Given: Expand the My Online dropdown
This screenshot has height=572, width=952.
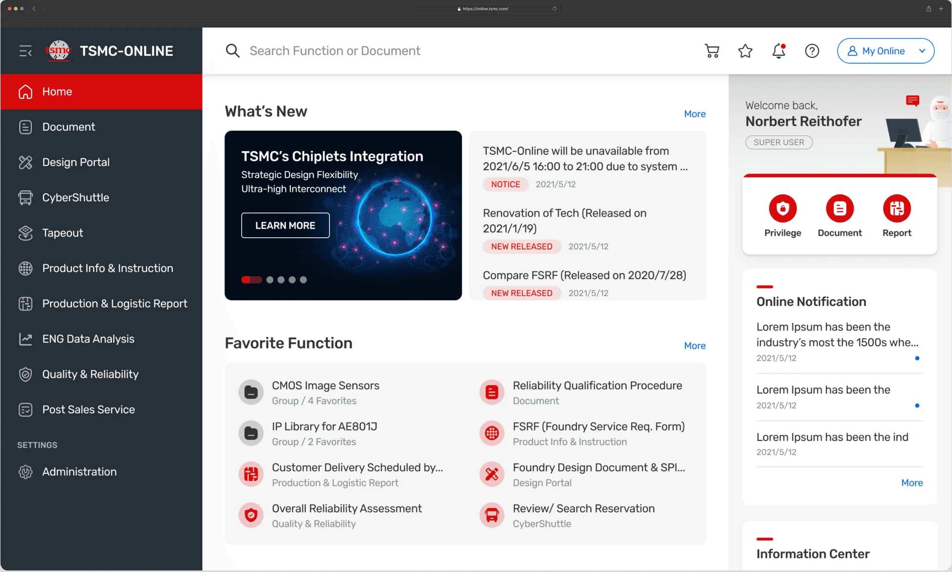Looking at the screenshot, I should [x=886, y=51].
